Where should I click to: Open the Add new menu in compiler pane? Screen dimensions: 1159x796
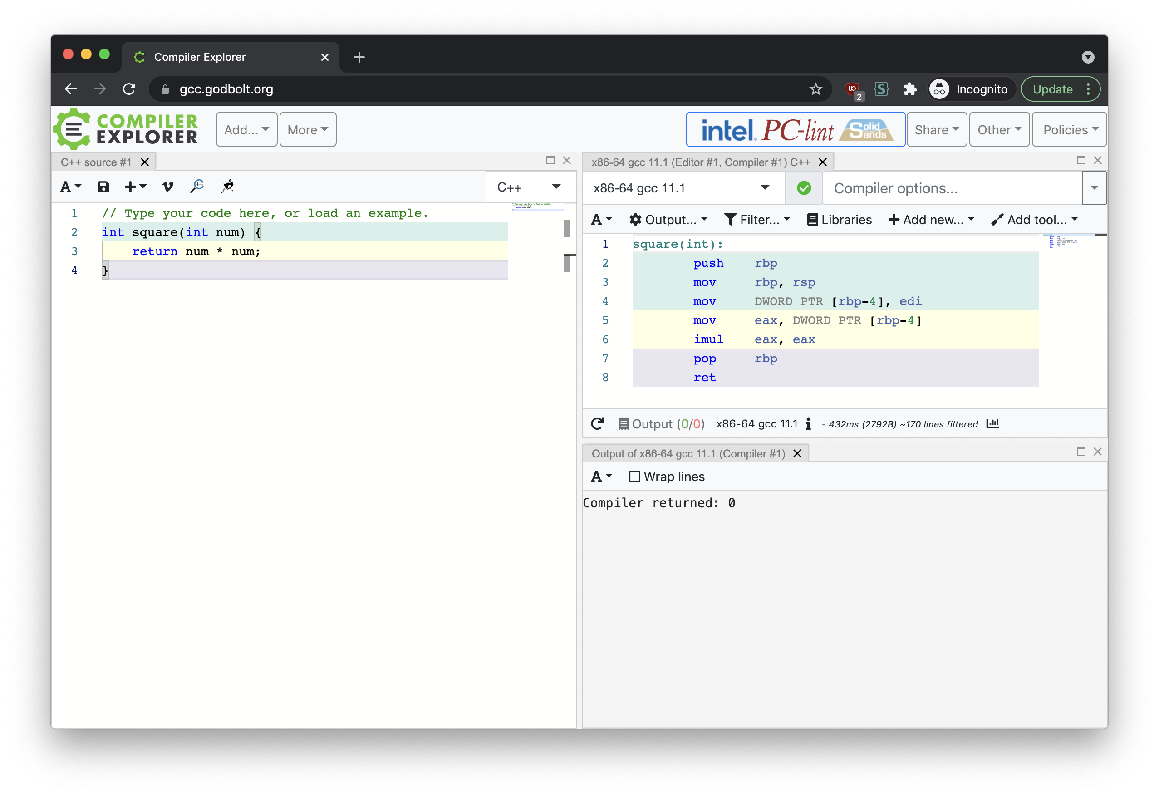click(931, 220)
